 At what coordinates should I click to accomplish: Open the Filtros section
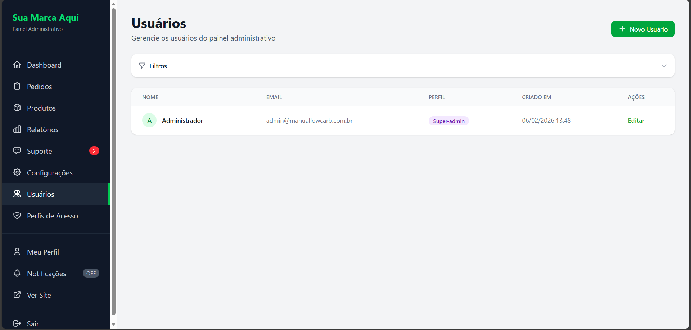(x=158, y=66)
